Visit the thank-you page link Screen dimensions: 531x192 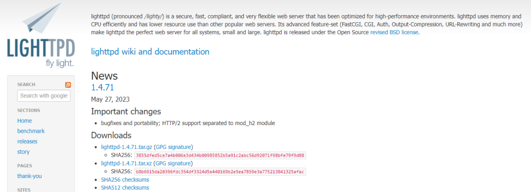30,176
